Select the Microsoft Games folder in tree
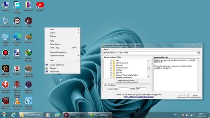 click(122, 68)
